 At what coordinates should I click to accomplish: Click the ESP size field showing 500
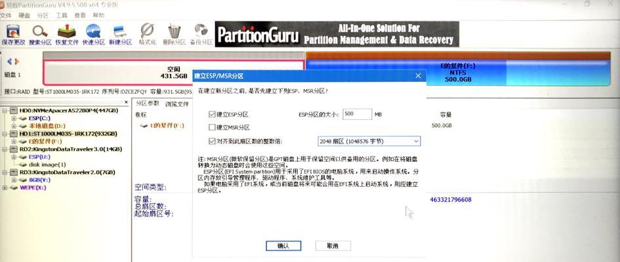click(x=357, y=114)
